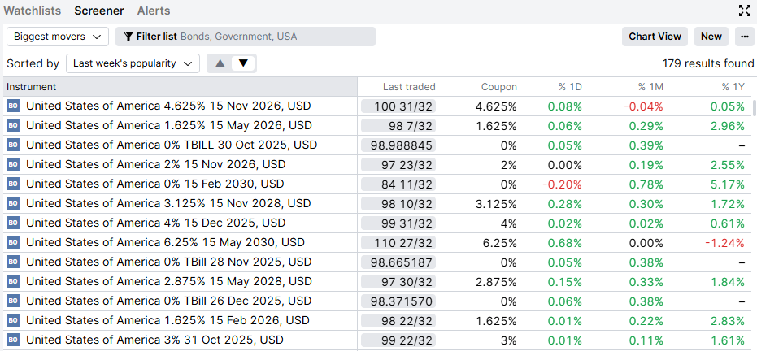Click BO icon for 3% 31 Oct 2025 bond
This screenshot has width=757, height=351.
point(13,340)
